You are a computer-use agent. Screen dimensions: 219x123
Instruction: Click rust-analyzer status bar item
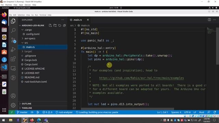[64, 112]
